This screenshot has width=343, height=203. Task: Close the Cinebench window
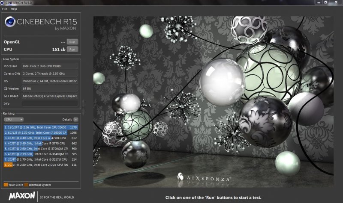336,3
